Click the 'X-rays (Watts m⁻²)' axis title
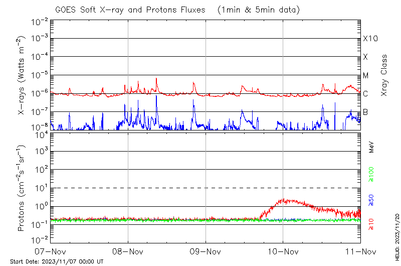The height and width of the screenshot is (266, 401). 22,75
